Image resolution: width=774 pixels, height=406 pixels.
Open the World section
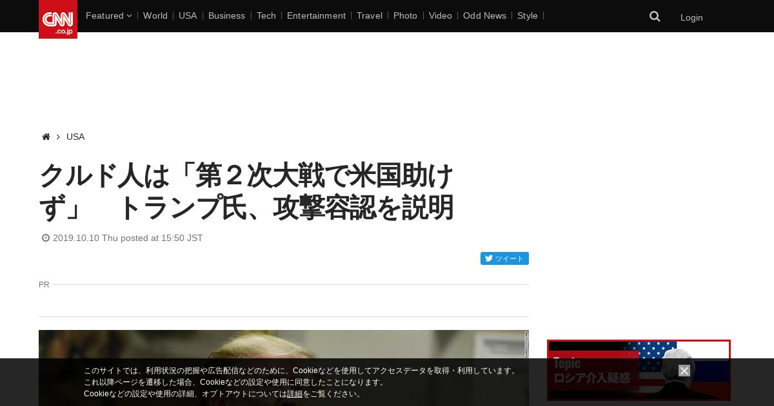[x=155, y=15]
